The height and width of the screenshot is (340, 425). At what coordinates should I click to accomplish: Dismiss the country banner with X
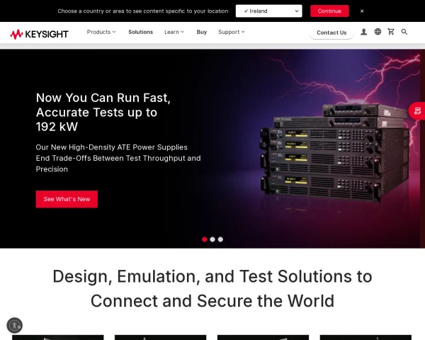[x=362, y=11]
